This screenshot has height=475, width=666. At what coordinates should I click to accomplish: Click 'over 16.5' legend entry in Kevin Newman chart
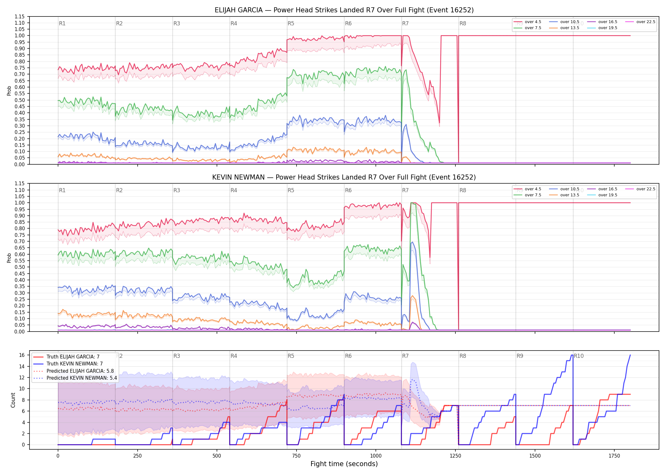pos(602,189)
